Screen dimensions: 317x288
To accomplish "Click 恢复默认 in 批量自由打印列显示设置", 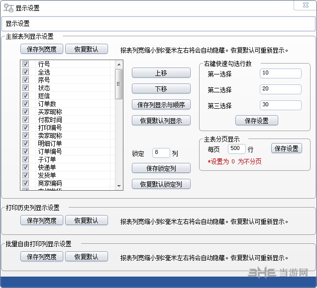I will (x=86, y=257).
